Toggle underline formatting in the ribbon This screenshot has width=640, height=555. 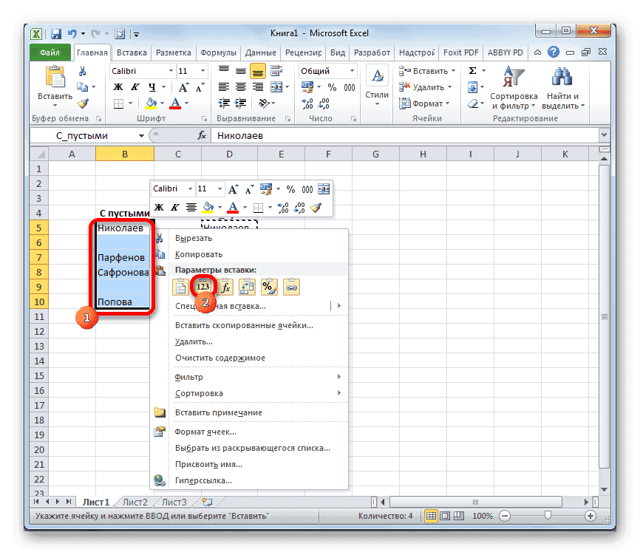coord(152,87)
